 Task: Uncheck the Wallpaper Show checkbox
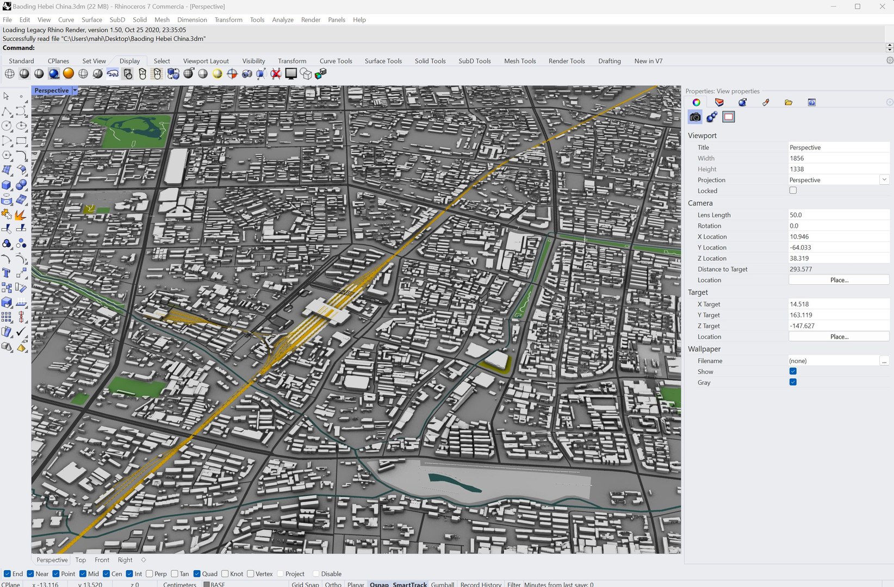793,371
